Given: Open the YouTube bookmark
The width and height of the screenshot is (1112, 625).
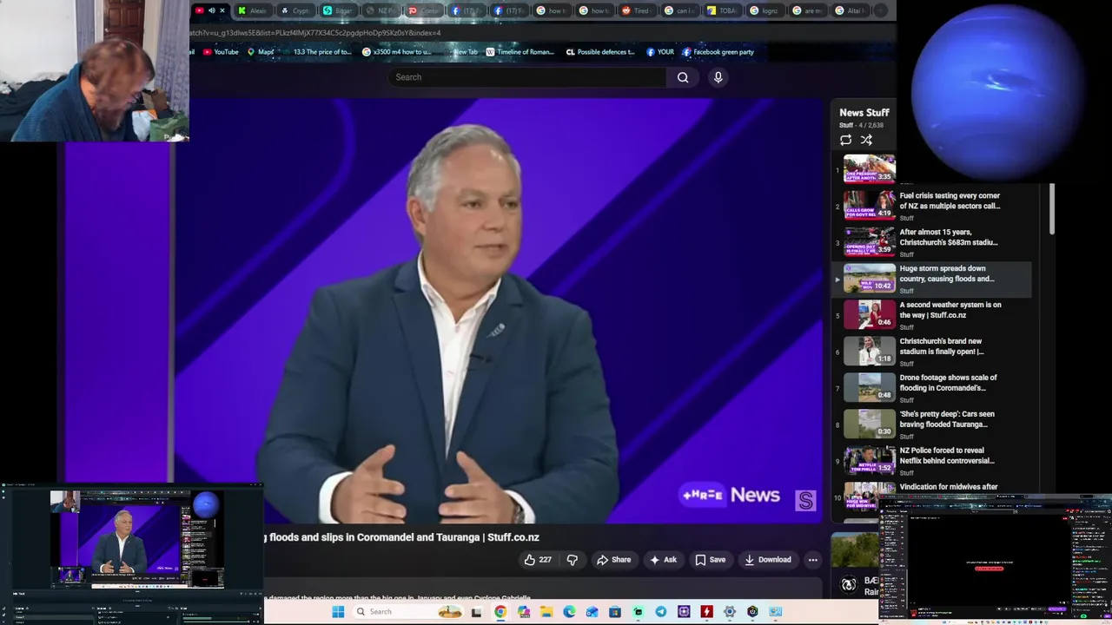Looking at the screenshot, I should tap(221, 52).
